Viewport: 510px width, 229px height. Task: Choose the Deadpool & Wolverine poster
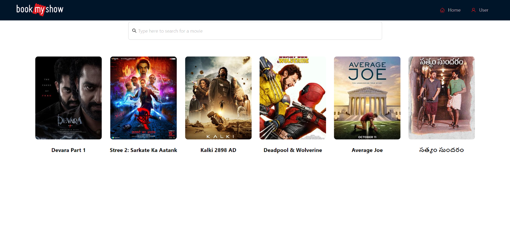point(293,98)
